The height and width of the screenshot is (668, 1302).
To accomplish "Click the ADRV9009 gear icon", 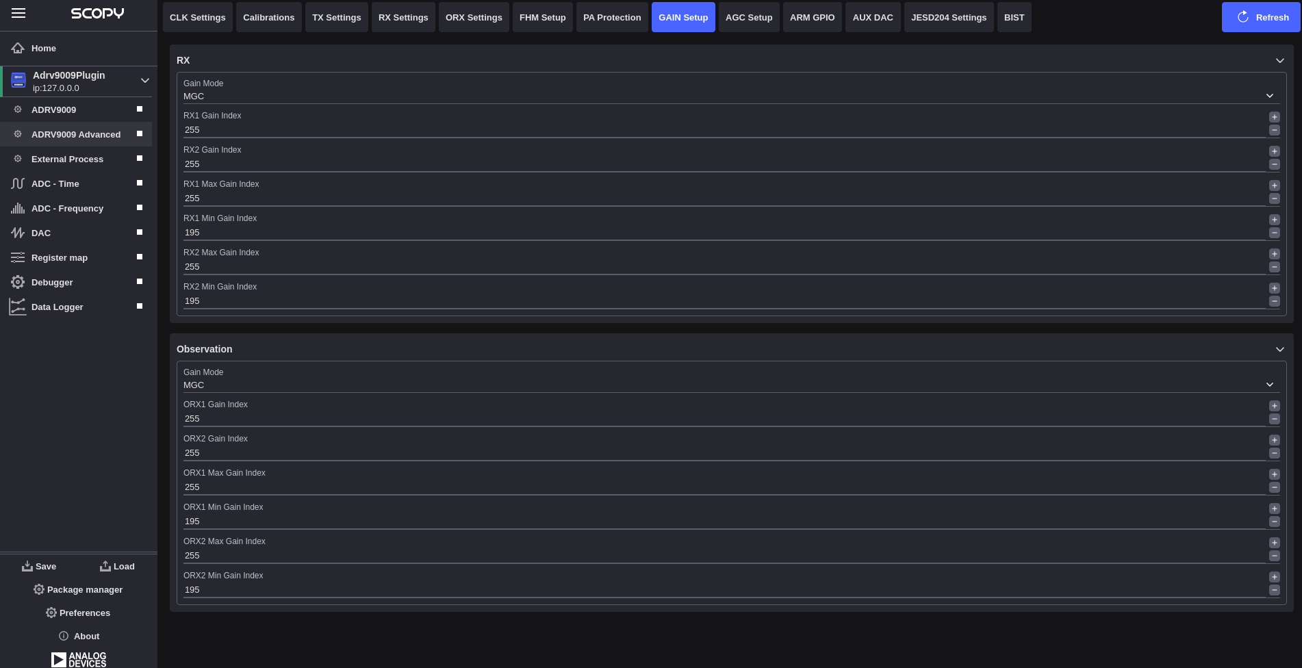I will point(18,110).
